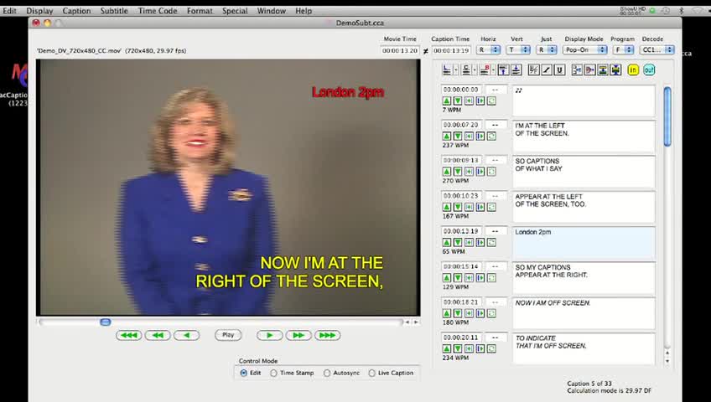This screenshot has height=402, width=711.
Task: Open the Display menu
Action: coord(39,11)
